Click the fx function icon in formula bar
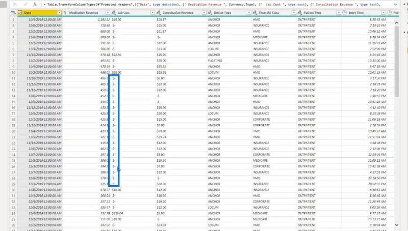This screenshot has height=231, width=408. 35,4
